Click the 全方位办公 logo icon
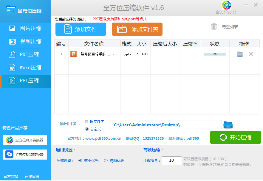Screen dimensions: 263x181 [226, 5]
